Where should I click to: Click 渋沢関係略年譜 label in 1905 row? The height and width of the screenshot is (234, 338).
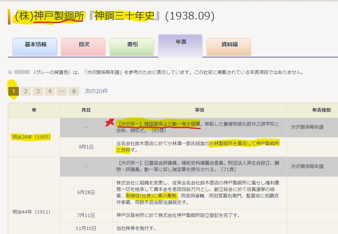(x=307, y=127)
